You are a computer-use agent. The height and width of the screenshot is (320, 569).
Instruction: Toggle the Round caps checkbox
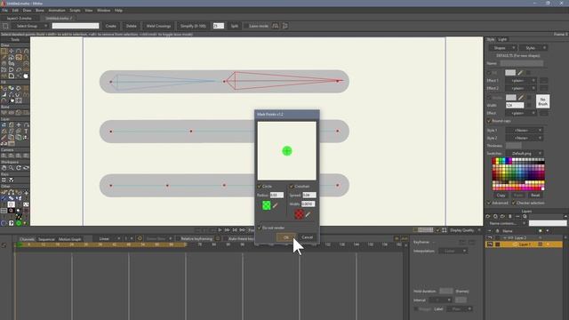pyautogui.click(x=489, y=121)
